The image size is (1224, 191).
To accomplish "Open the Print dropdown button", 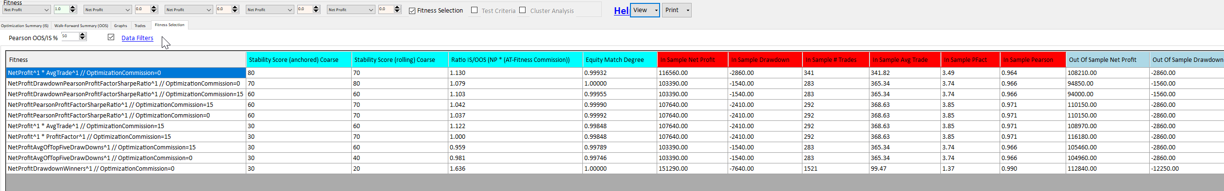I will pyautogui.click(x=677, y=10).
